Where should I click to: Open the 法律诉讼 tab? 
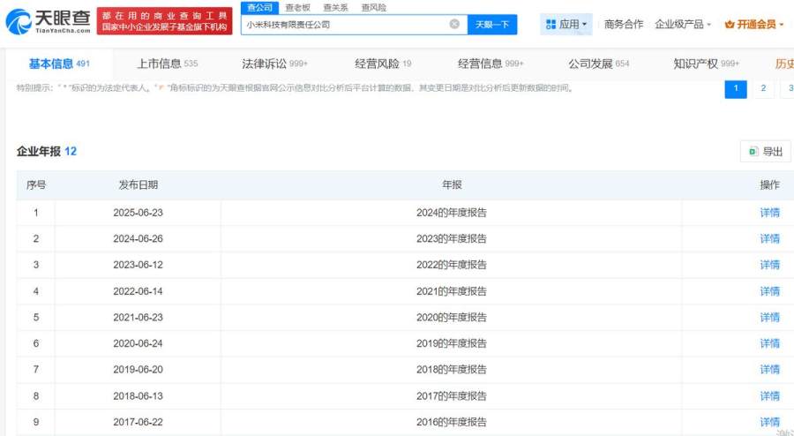click(x=274, y=64)
